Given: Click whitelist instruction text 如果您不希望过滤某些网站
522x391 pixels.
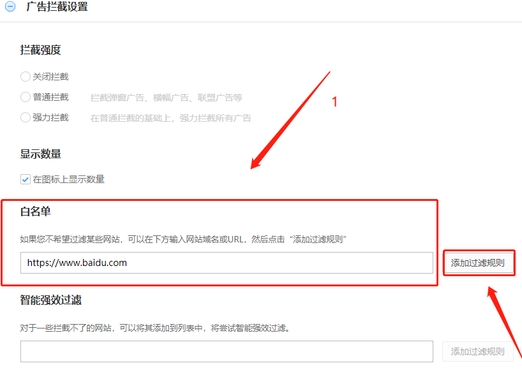Looking at the screenshot, I should pos(183,239).
